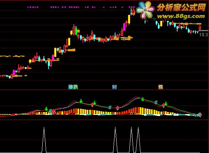The width and height of the screenshot is (209, 153).
Task: Click the first red up arrow on MACD
Action: pos(53,111)
